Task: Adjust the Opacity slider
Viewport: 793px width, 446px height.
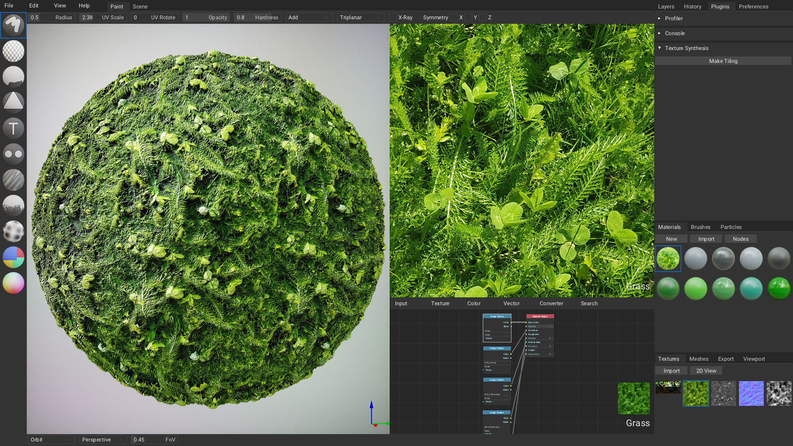Action: coord(206,17)
